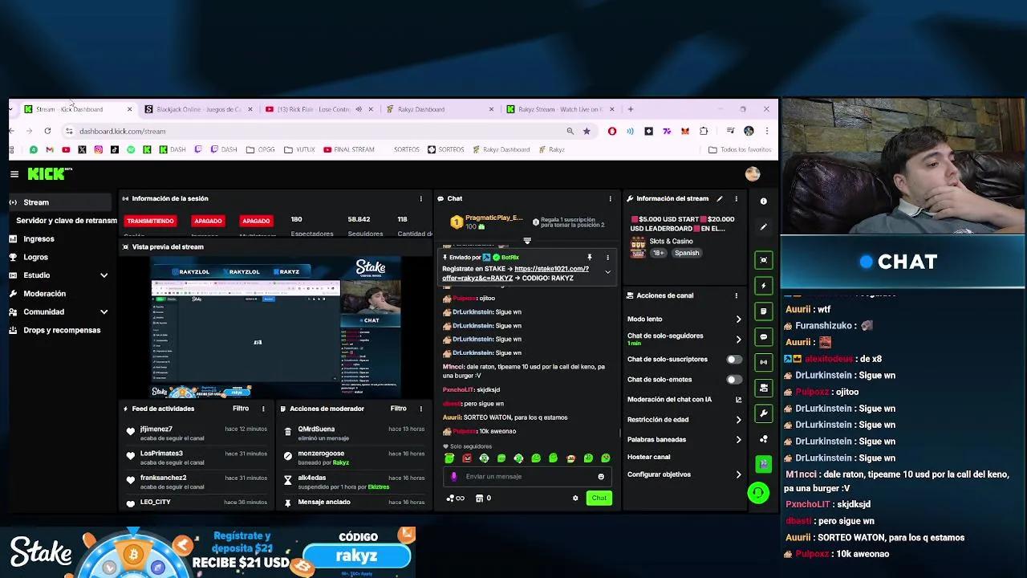1027x578 pixels.
Task: Select the wrench tools icon in right sidebar
Action: point(763,413)
